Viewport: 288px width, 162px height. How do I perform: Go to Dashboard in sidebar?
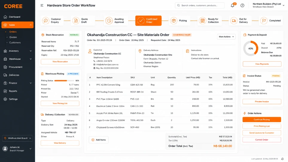[x=17, y=17]
